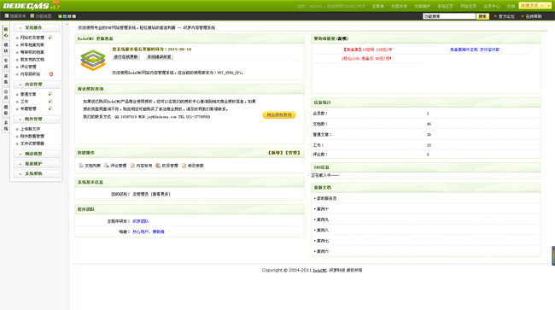The width and height of the screenshot is (555, 310).
Task: Click the 评论管理 icon under 快捷操作
Action: tap(107, 166)
